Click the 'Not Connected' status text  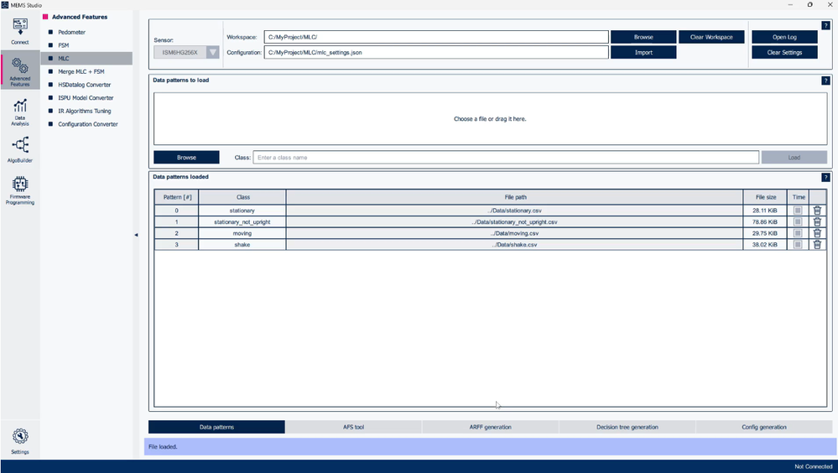tap(813, 466)
